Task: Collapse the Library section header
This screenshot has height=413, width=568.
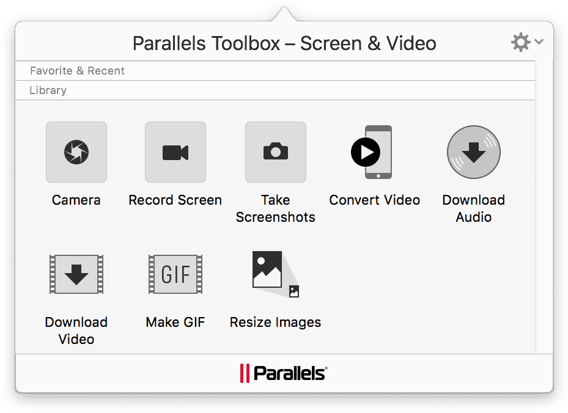Action: click(x=275, y=90)
